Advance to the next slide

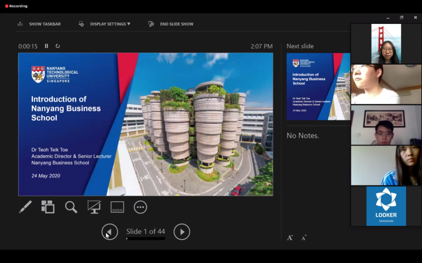(x=182, y=232)
